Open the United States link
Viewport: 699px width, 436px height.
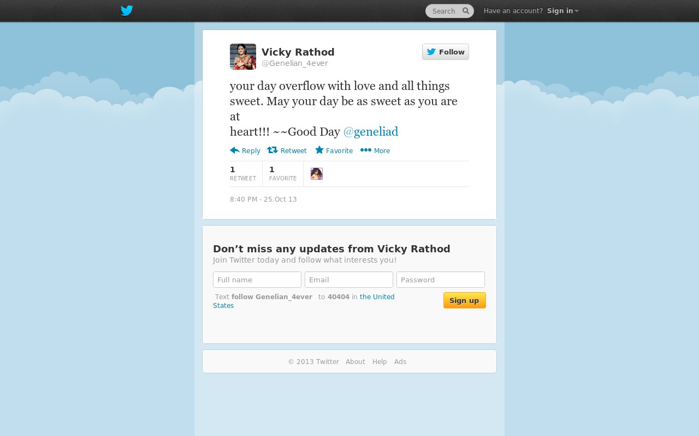click(x=304, y=301)
